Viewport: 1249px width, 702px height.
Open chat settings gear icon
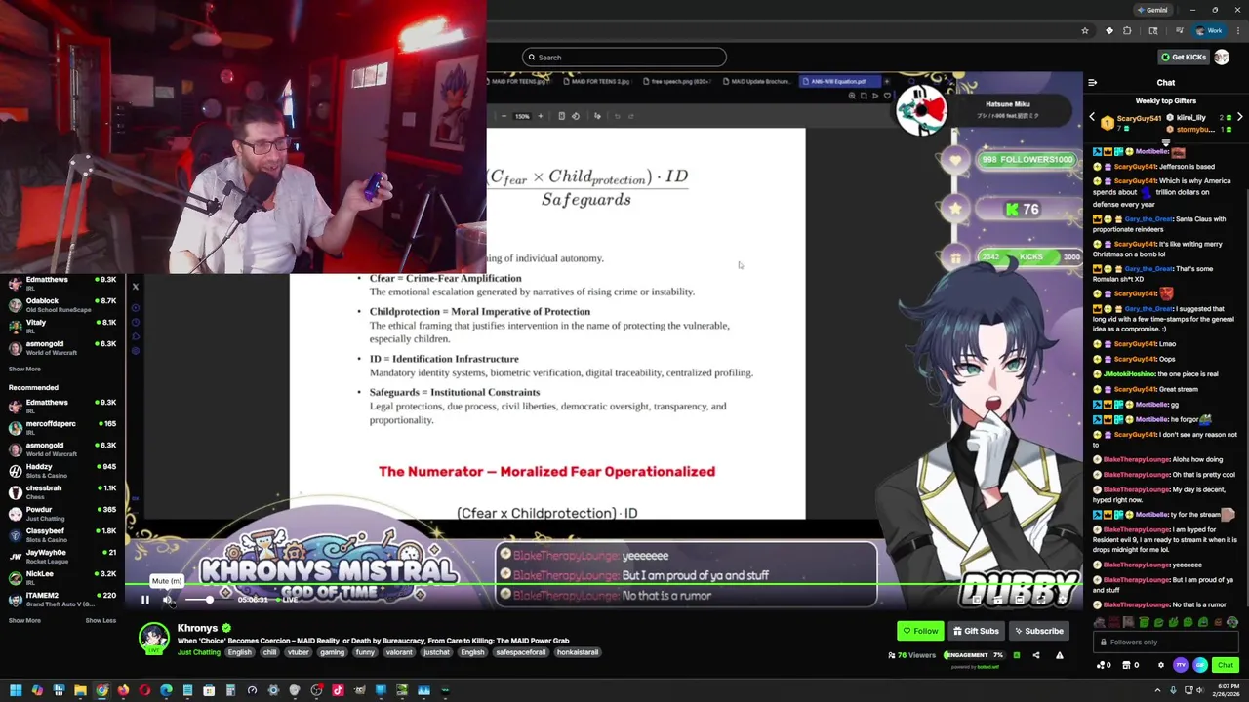[1161, 665]
